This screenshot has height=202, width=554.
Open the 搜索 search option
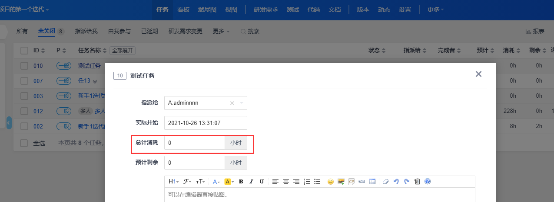click(x=250, y=31)
